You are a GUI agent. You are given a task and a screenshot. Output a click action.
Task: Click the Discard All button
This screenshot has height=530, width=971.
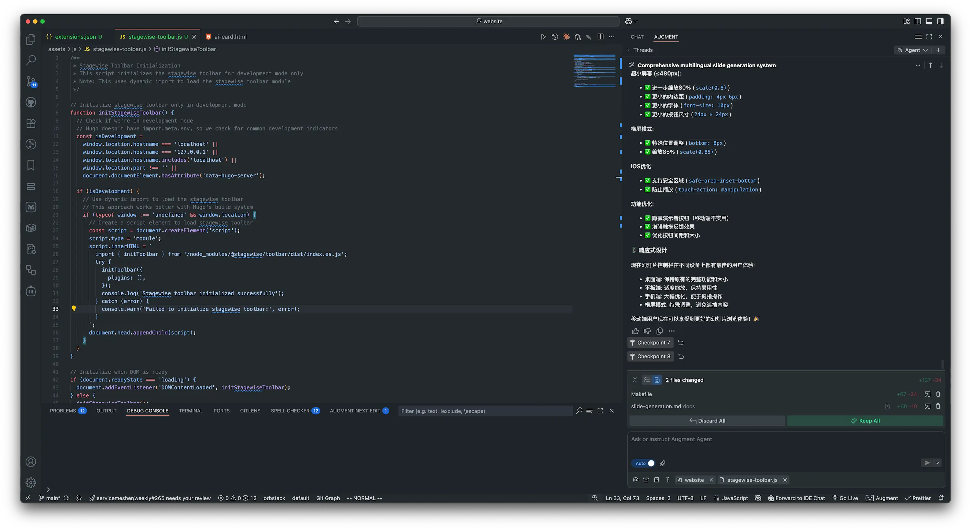click(707, 421)
